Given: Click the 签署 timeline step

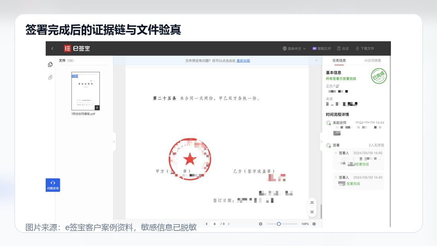Looking at the screenshot, I should pyautogui.click(x=336, y=145).
